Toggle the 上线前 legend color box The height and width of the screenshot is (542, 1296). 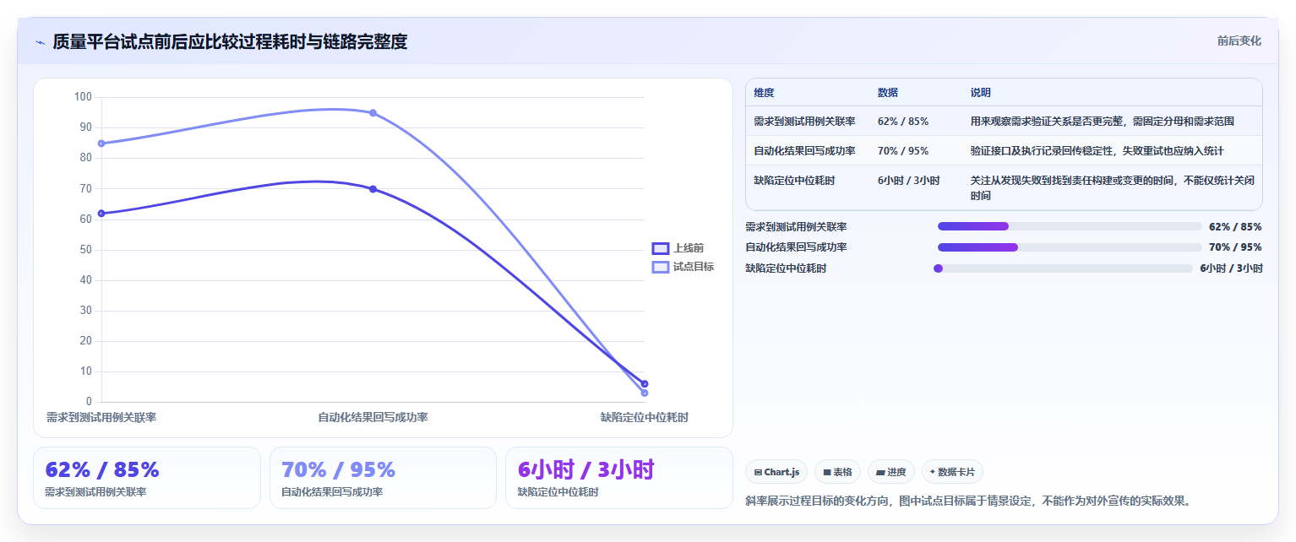coord(661,248)
